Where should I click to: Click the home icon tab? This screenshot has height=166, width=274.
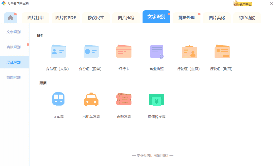[x=10, y=17]
